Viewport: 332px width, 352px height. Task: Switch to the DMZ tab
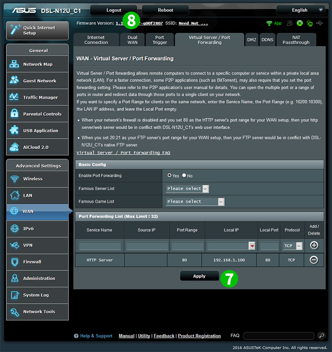coord(252,40)
